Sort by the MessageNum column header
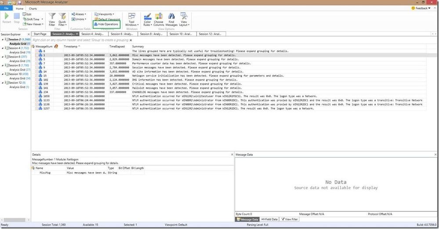The width and height of the screenshot is (439, 229). click(x=44, y=47)
